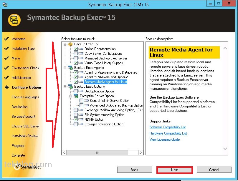Collapse the Backup Exec 15 tree node
238x181 pixels.
click(65, 44)
